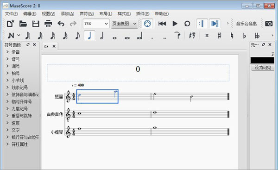Screen dimensions: 278x170
Task: Add a double augmentation dot
Action: (x=164, y=38)
